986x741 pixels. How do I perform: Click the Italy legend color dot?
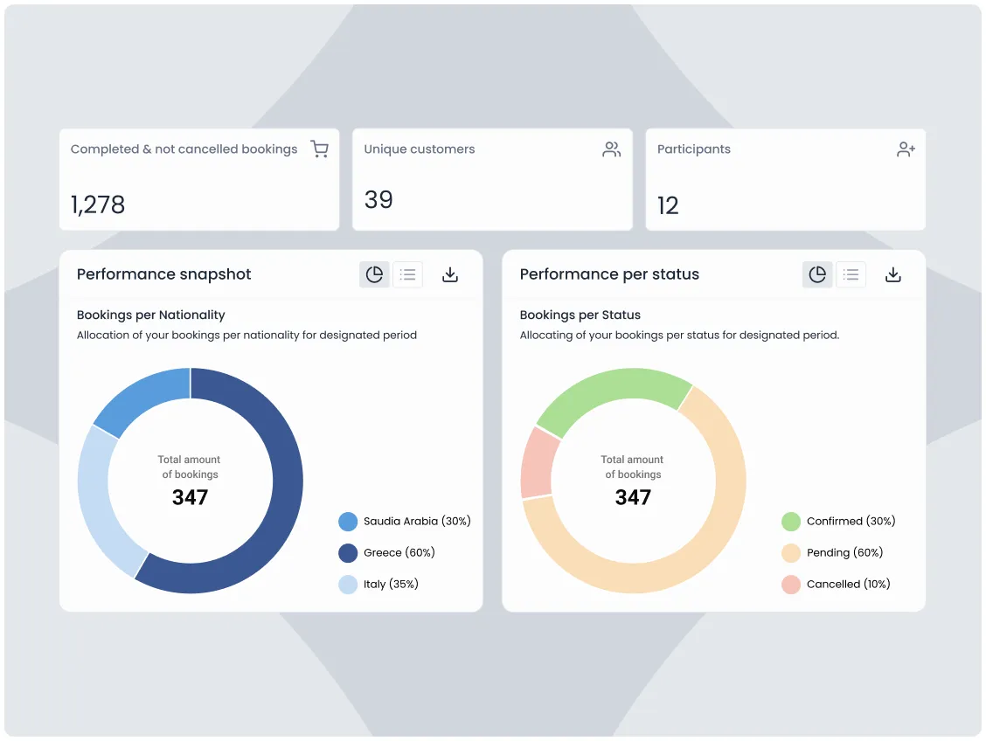(348, 585)
